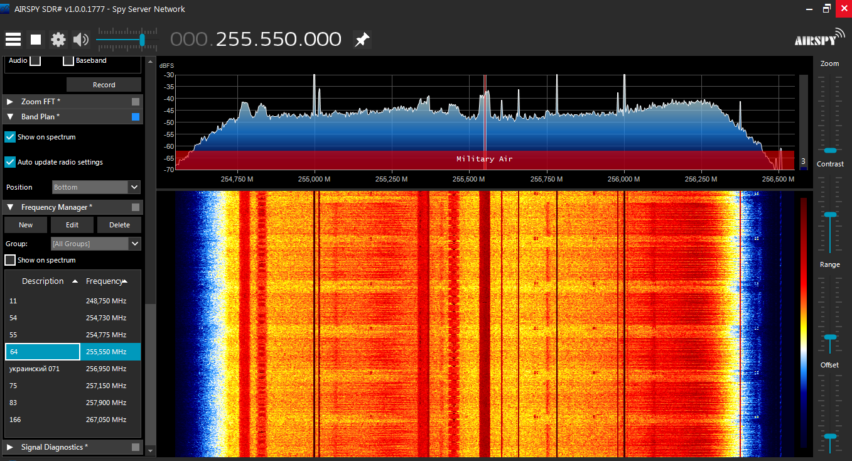
Task: Open the hamburger menu
Action: (13, 39)
